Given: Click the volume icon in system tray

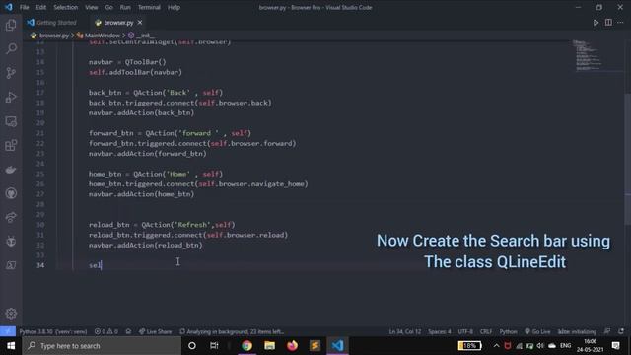Looking at the screenshot, I should tap(540, 346).
